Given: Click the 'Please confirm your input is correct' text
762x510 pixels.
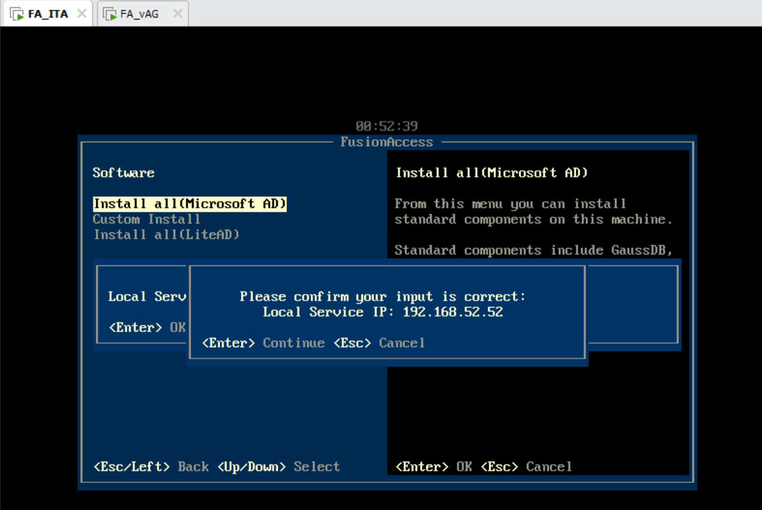Looking at the screenshot, I should pos(383,296).
